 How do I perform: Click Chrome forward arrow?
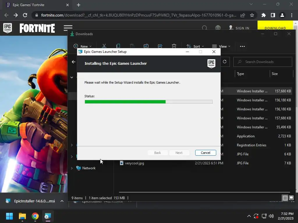(16, 15)
